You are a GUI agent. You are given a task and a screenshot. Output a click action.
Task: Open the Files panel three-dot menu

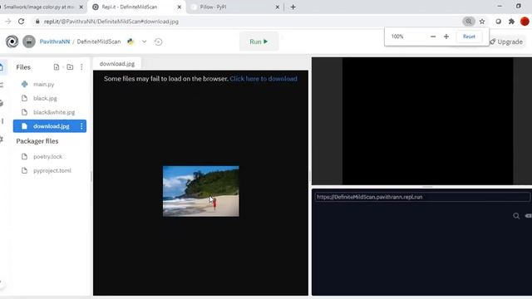pos(81,67)
